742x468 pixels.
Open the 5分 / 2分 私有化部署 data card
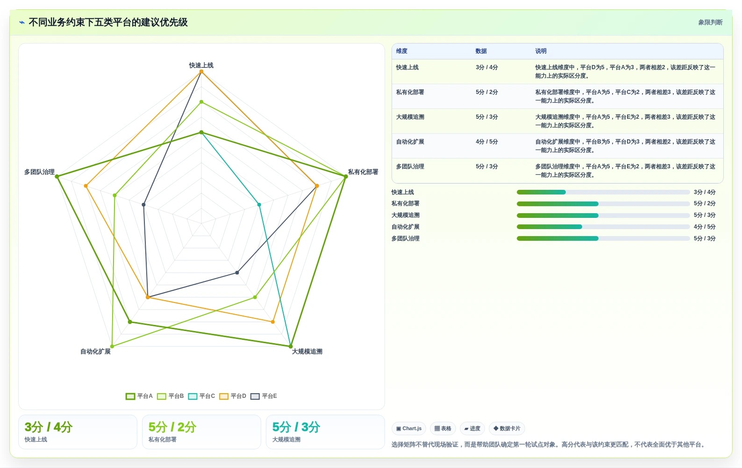[x=201, y=432]
